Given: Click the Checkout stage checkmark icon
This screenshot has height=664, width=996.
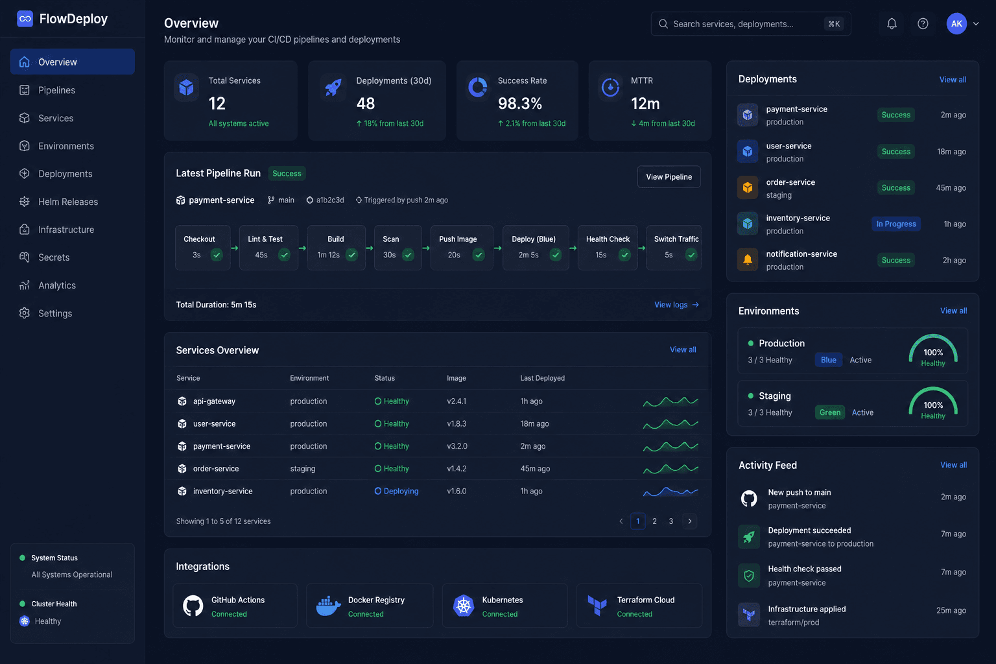Looking at the screenshot, I should point(217,255).
